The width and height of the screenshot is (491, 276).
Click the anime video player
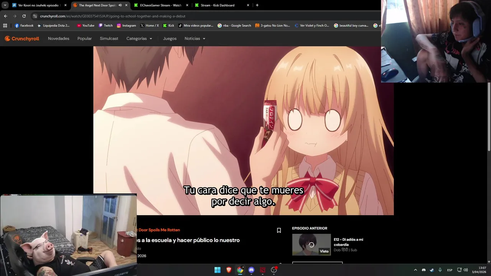tap(243, 130)
